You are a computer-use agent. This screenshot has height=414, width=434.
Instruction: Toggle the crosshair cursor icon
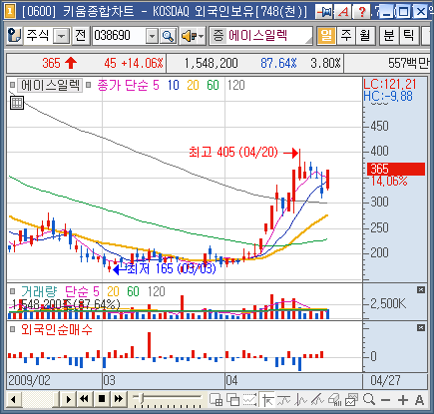266,399
